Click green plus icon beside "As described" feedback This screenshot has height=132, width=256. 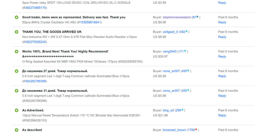(16, 130)
